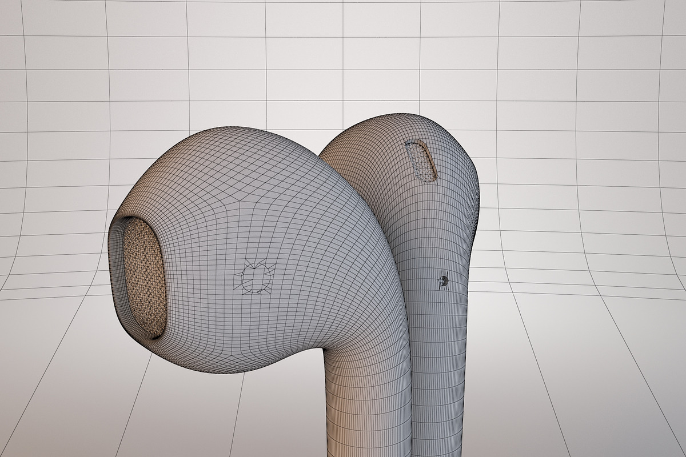Click the speaker mesh grille on front earbud
The image size is (686, 457).
144,276
